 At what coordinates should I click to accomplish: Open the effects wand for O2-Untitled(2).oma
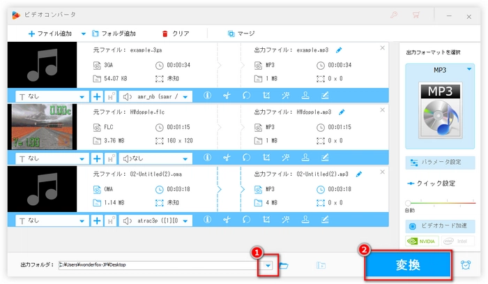(x=285, y=220)
